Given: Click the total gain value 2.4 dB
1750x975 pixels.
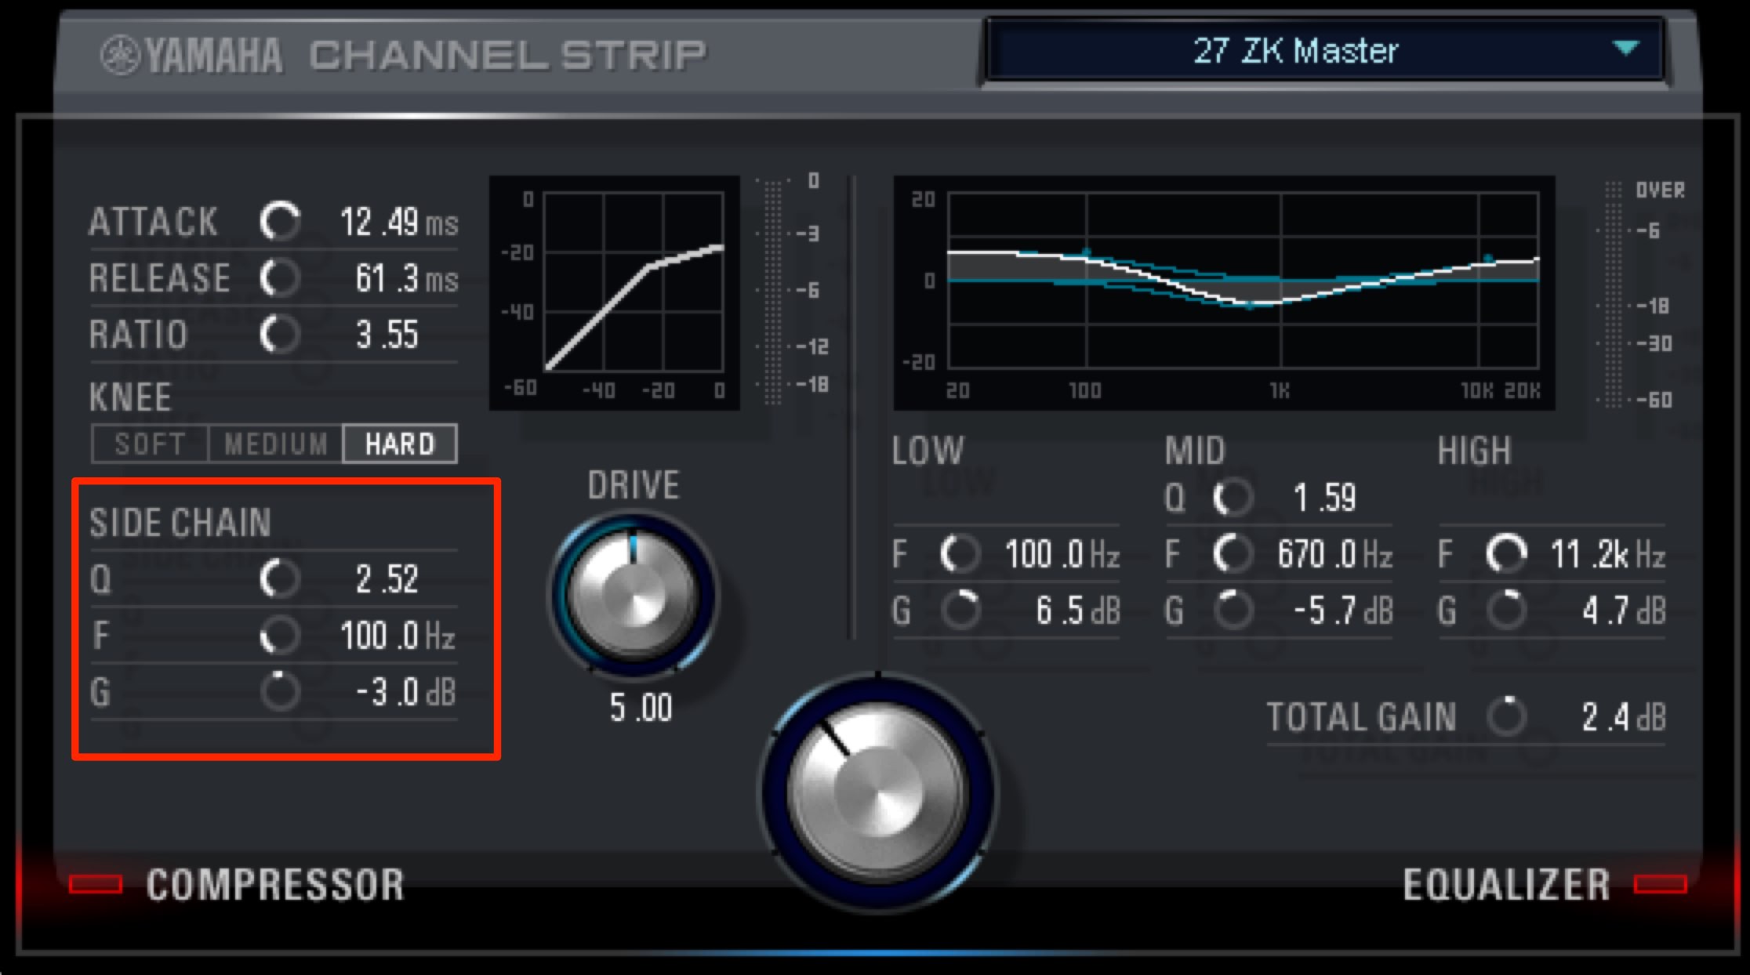Looking at the screenshot, I should [1624, 716].
